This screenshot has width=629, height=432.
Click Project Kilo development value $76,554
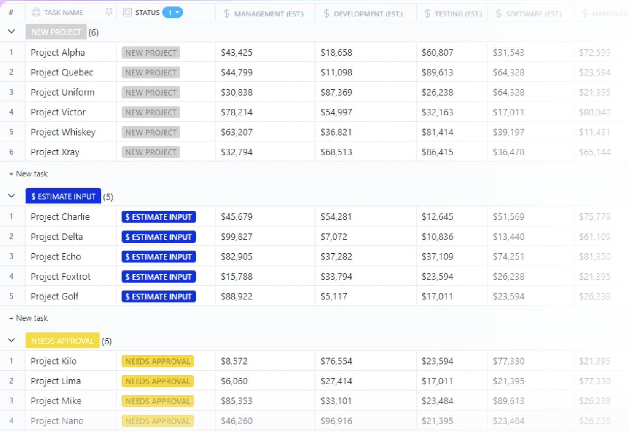coord(336,361)
